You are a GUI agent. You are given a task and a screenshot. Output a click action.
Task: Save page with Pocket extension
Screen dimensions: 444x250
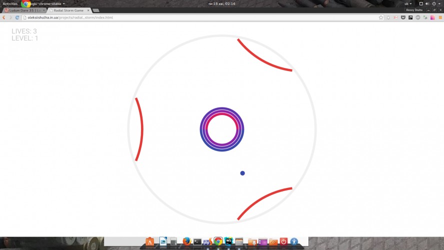point(403,17)
